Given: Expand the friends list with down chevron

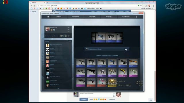Looking at the screenshot, I should pyautogui.click(x=58, y=88).
